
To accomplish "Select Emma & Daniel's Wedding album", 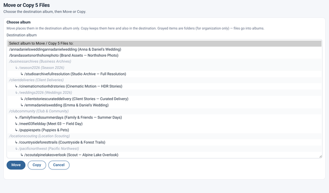I will click(x=164, y=105).
